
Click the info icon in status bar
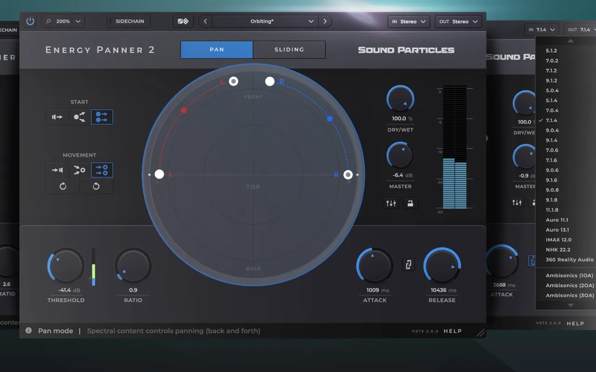[x=29, y=331]
